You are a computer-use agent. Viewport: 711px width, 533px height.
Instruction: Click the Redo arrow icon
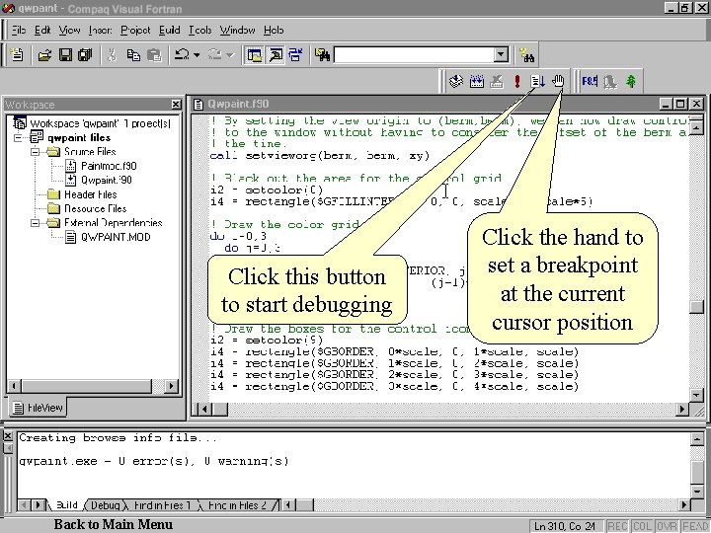click(x=215, y=55)
